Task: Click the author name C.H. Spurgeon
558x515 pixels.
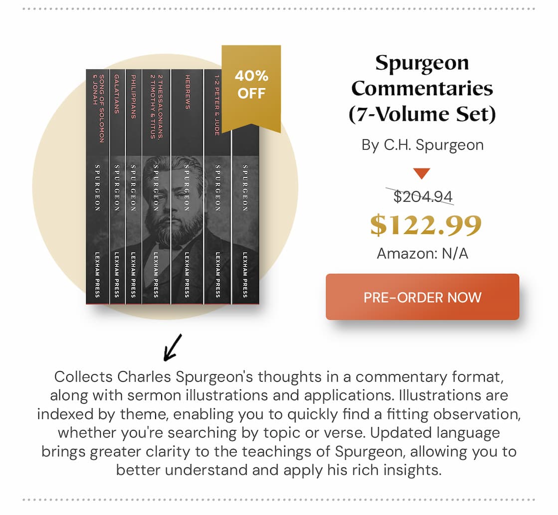Action: pyautogui.click(x=422, y=145)
